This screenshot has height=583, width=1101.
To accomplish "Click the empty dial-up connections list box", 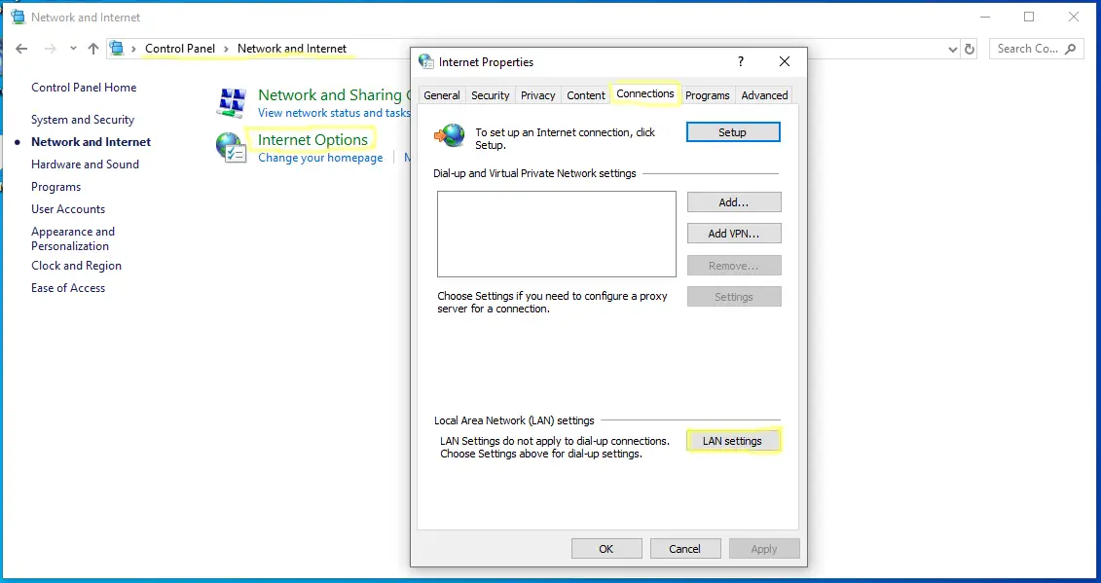I will [x=557, y=234].
